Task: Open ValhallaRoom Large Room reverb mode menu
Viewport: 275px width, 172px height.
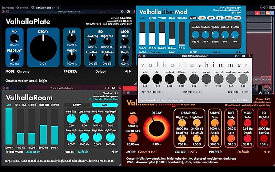Action: point(33,152)
